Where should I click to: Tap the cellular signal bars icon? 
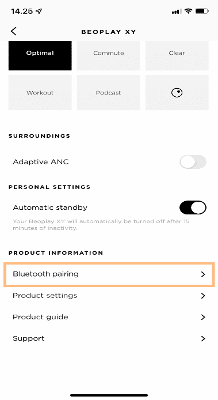tap(177, 11)
